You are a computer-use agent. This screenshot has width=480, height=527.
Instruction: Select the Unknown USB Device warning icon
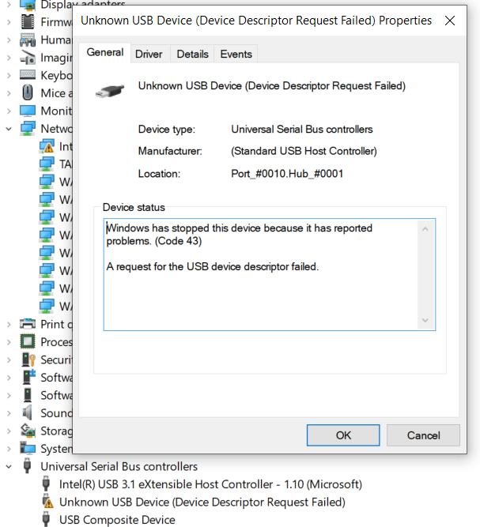47,502
